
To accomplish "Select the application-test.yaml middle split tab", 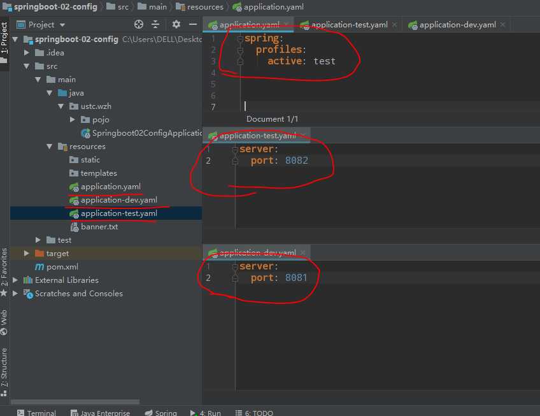I will point(257,136).
